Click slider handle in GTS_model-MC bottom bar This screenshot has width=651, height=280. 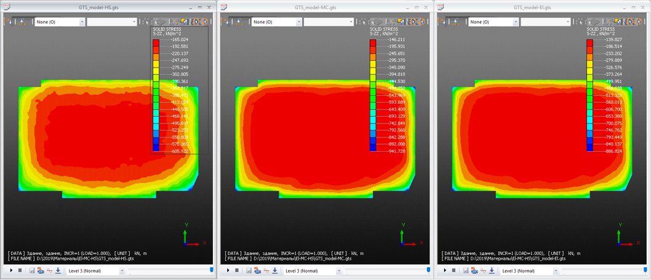(x=429, y=270)
